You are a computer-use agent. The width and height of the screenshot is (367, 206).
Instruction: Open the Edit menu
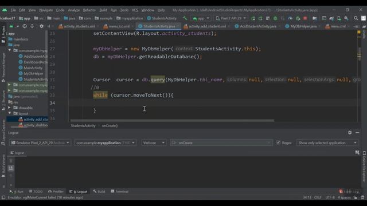(22, 10)
